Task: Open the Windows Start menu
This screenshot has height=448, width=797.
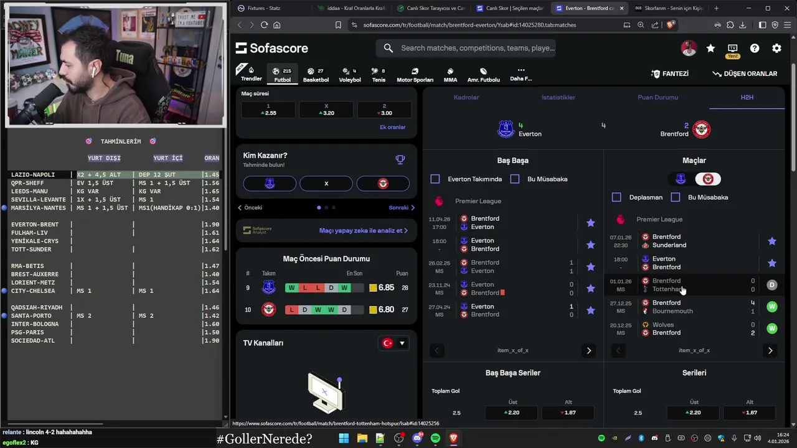Action: tap(344, 439)
